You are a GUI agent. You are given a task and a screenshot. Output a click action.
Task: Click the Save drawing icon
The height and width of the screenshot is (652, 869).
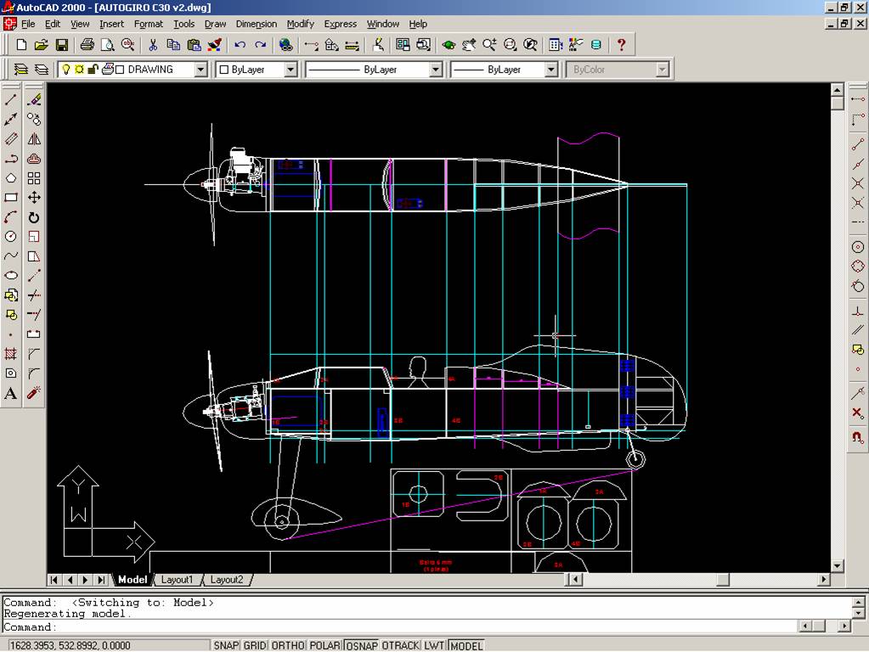click(62, 45)
